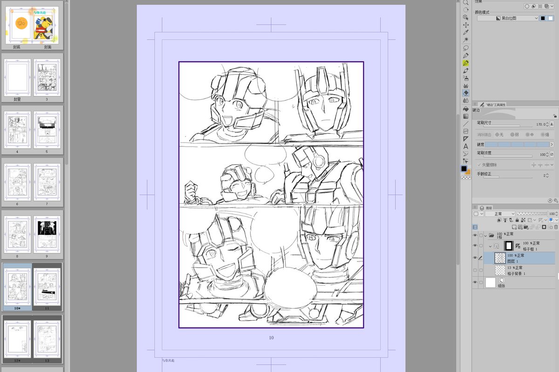Select the Eyedropper tool
Image resolution: width=559 pixels, height=372 pixels.
click(x=465, y=32)
